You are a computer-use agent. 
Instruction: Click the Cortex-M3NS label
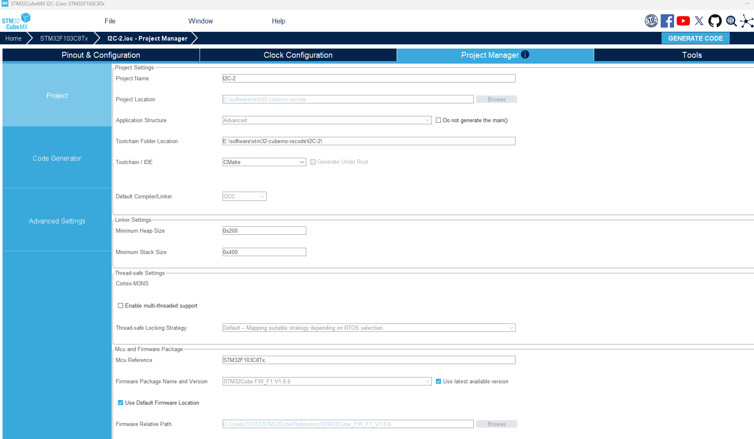point(132,283)
